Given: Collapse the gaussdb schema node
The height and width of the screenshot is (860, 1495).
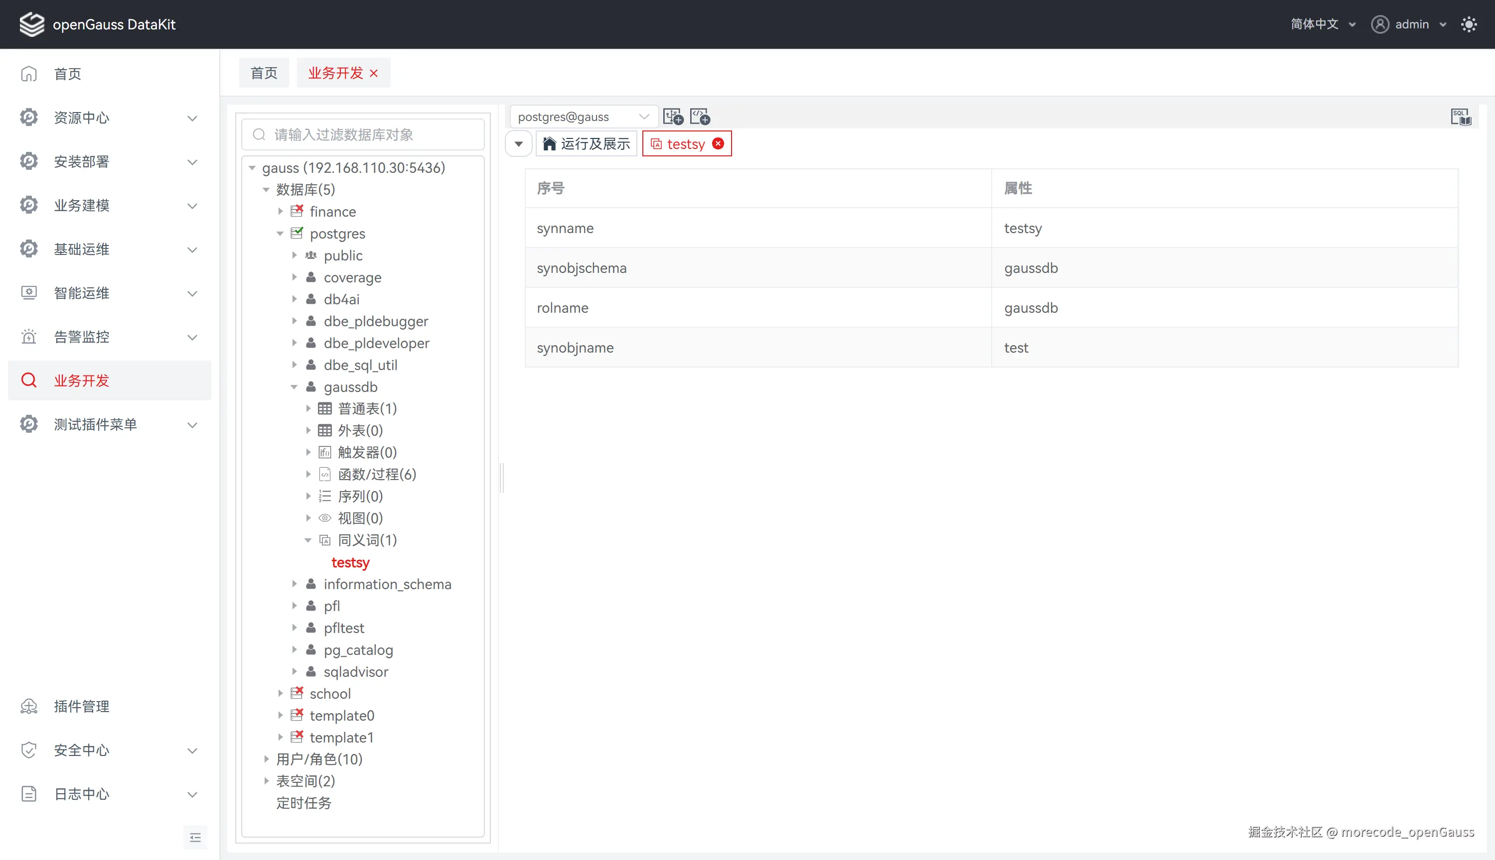Looking at the screenshot, I should pyautogui.click(x=295, y=387).
